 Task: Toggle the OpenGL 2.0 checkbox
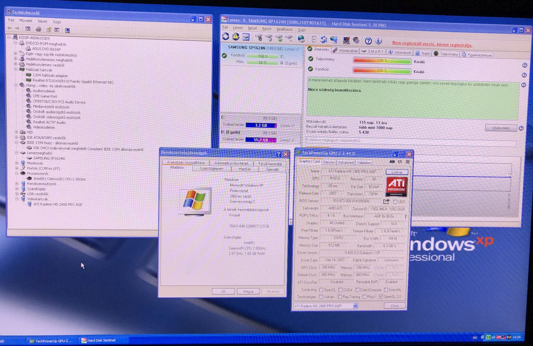[381, 297]
